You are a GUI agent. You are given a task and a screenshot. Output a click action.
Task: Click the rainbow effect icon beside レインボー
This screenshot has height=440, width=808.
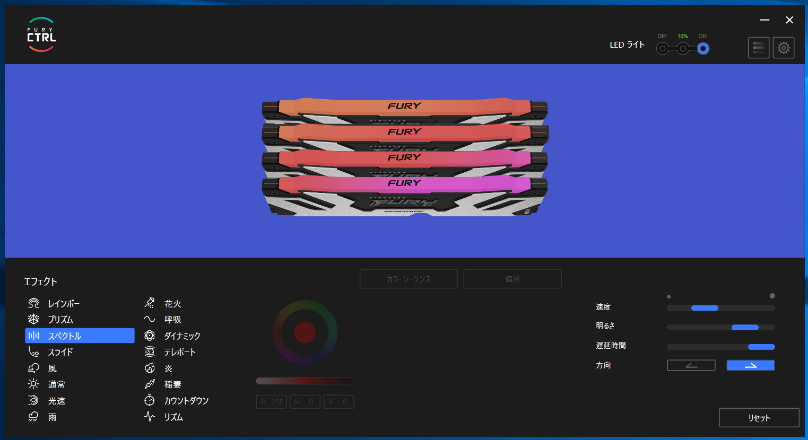(x=33, y=303)
